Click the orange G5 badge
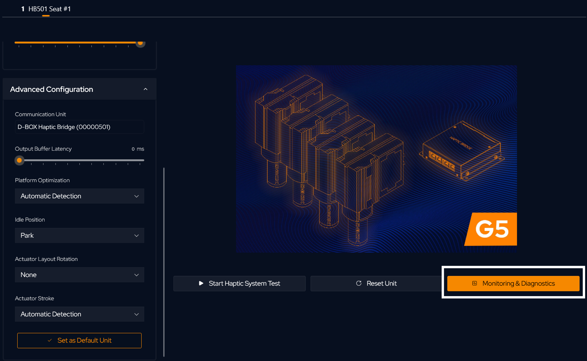This screenshot has width=587, height=361. [491, 229]
